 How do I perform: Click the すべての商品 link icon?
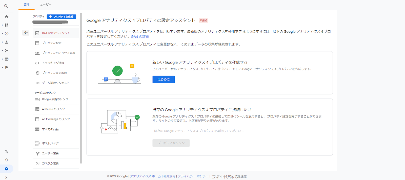[x=37, y=129]
